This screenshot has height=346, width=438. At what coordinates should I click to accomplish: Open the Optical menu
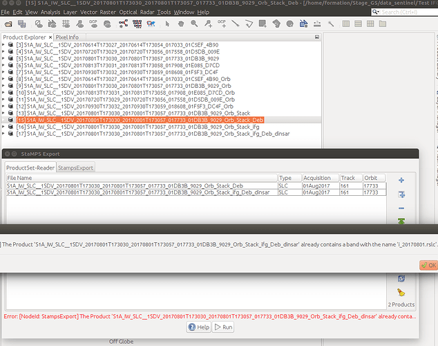(x=128, y=12)
